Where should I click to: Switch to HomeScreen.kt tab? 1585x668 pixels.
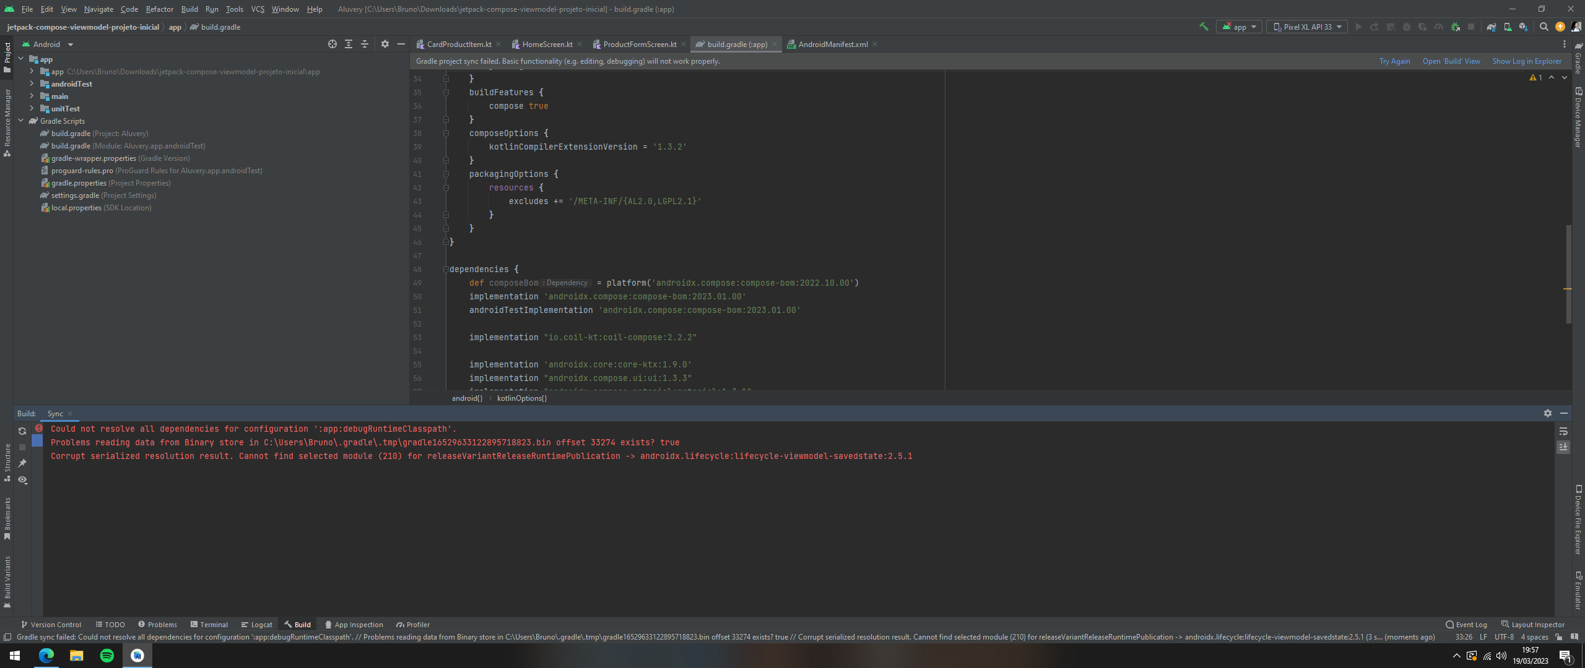point(547,44)
